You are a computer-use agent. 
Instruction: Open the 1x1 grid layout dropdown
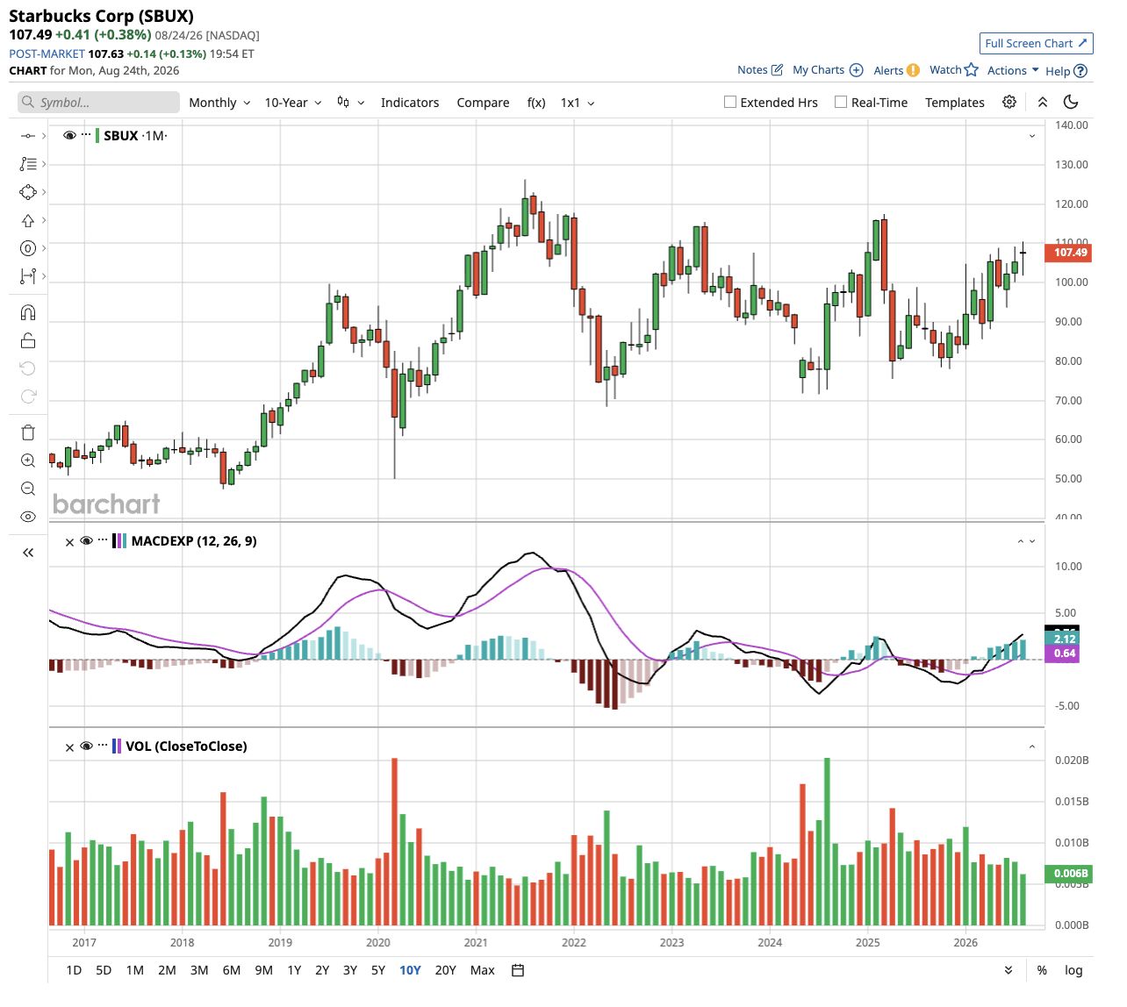point(578,103)
